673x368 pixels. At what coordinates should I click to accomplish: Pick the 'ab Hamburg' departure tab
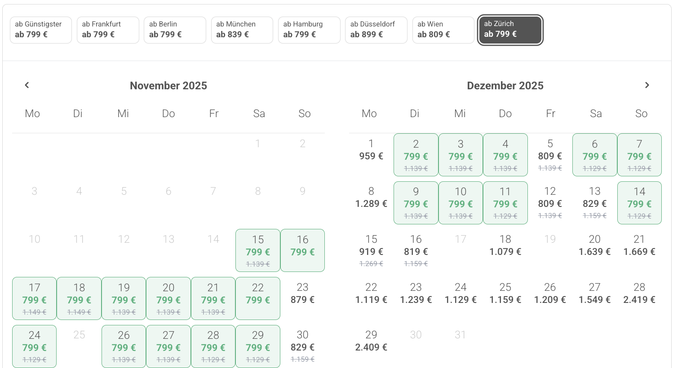coord(309,30)
